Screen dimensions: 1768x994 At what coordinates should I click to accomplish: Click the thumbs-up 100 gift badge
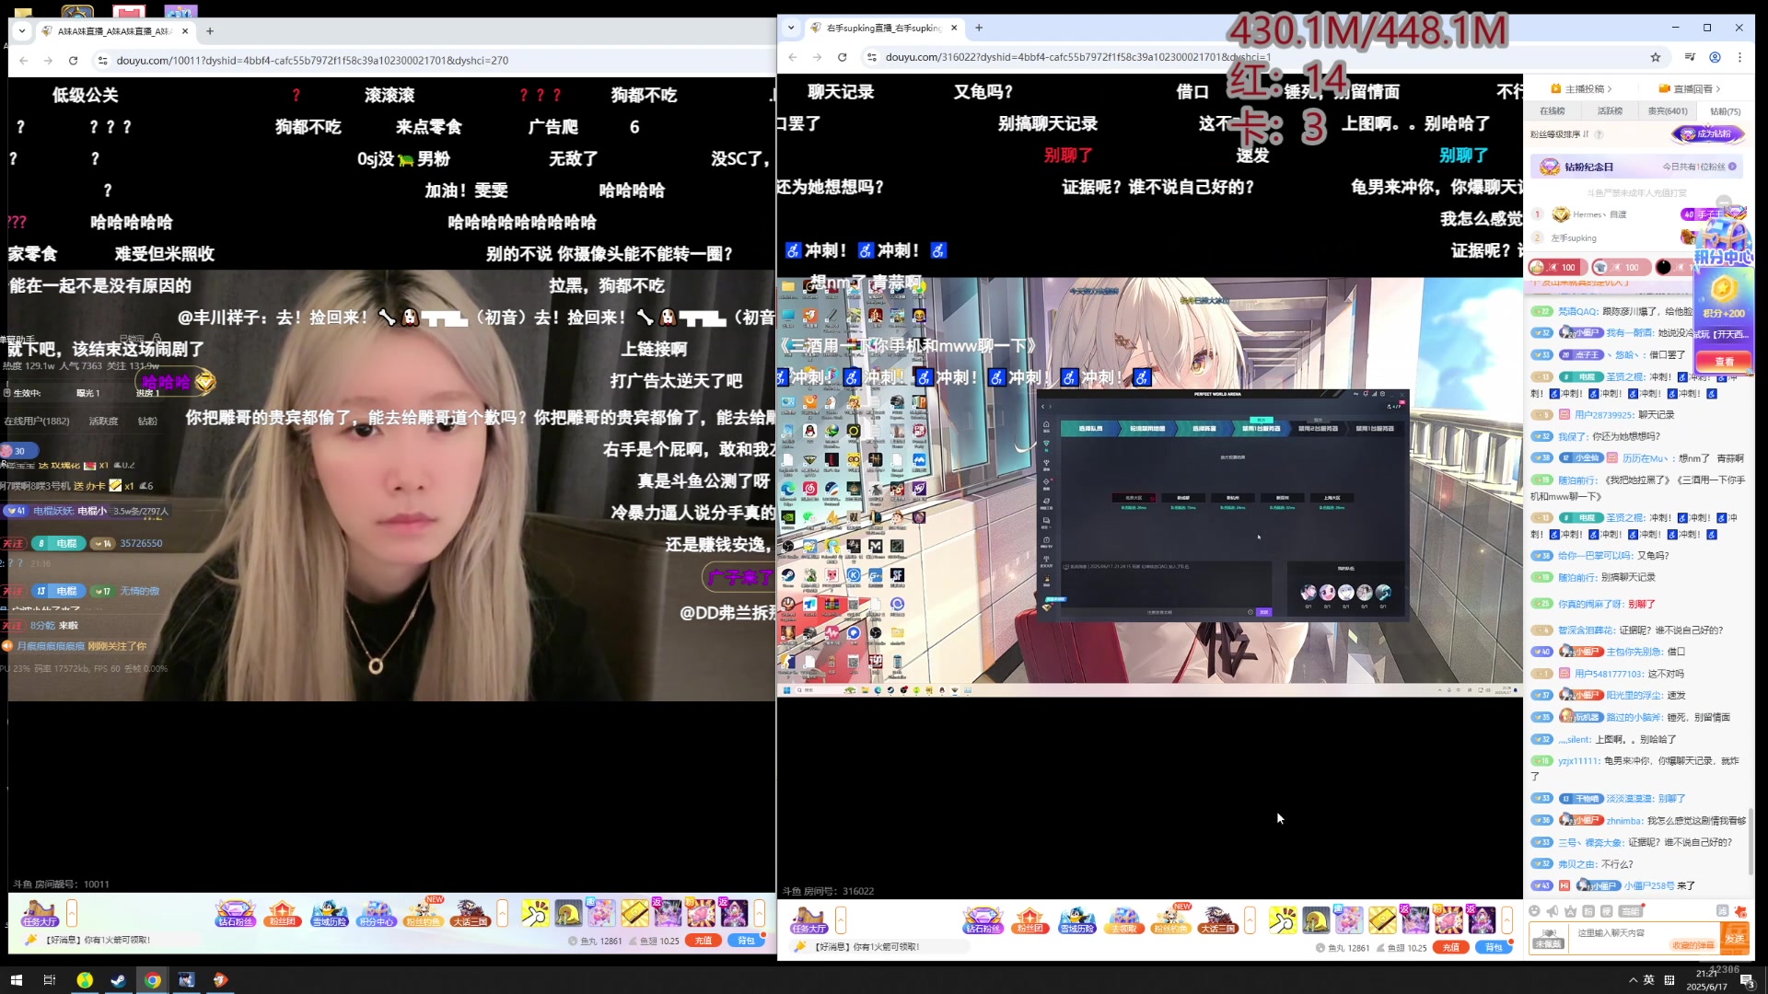(x=1557, y=267)
